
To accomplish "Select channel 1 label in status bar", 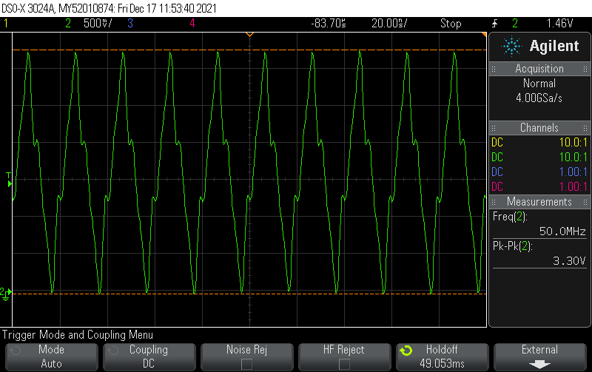I will pyautogui.click(x=6, y=24).
